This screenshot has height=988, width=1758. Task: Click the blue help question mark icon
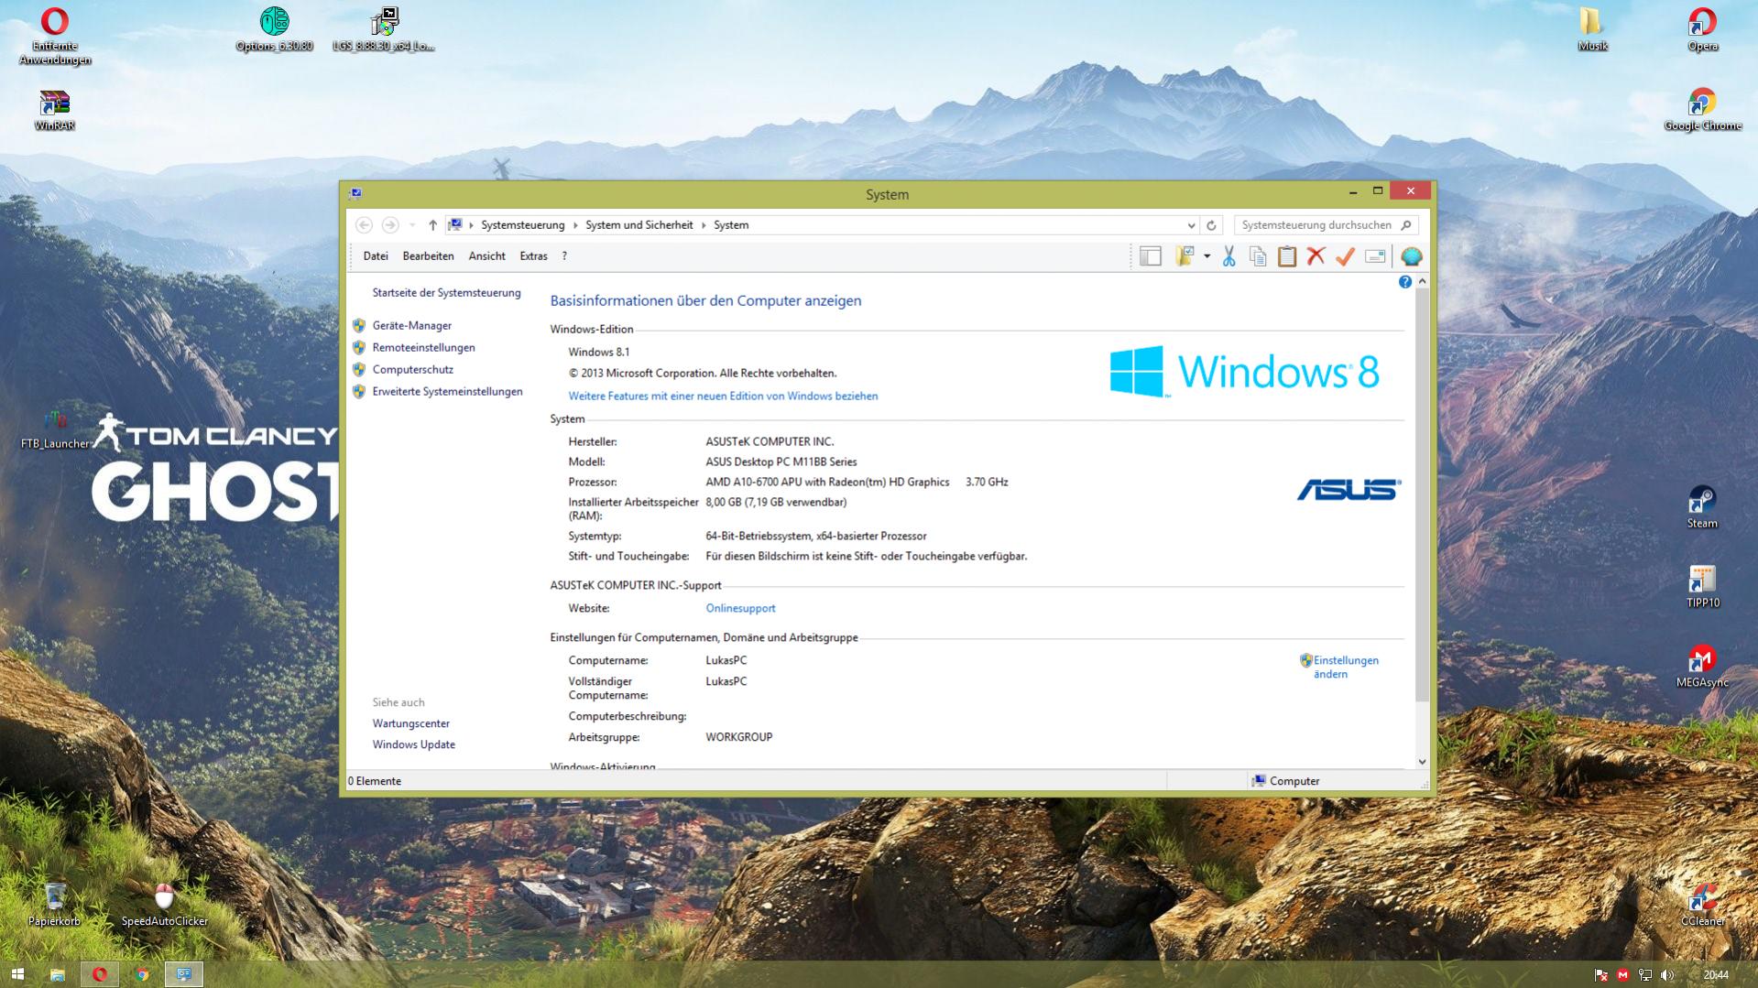(1405, 282)
